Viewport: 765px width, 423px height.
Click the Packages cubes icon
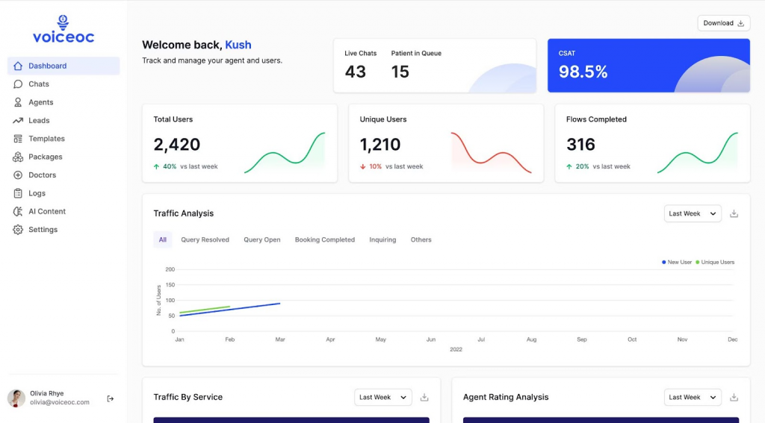tap(18, 157)
